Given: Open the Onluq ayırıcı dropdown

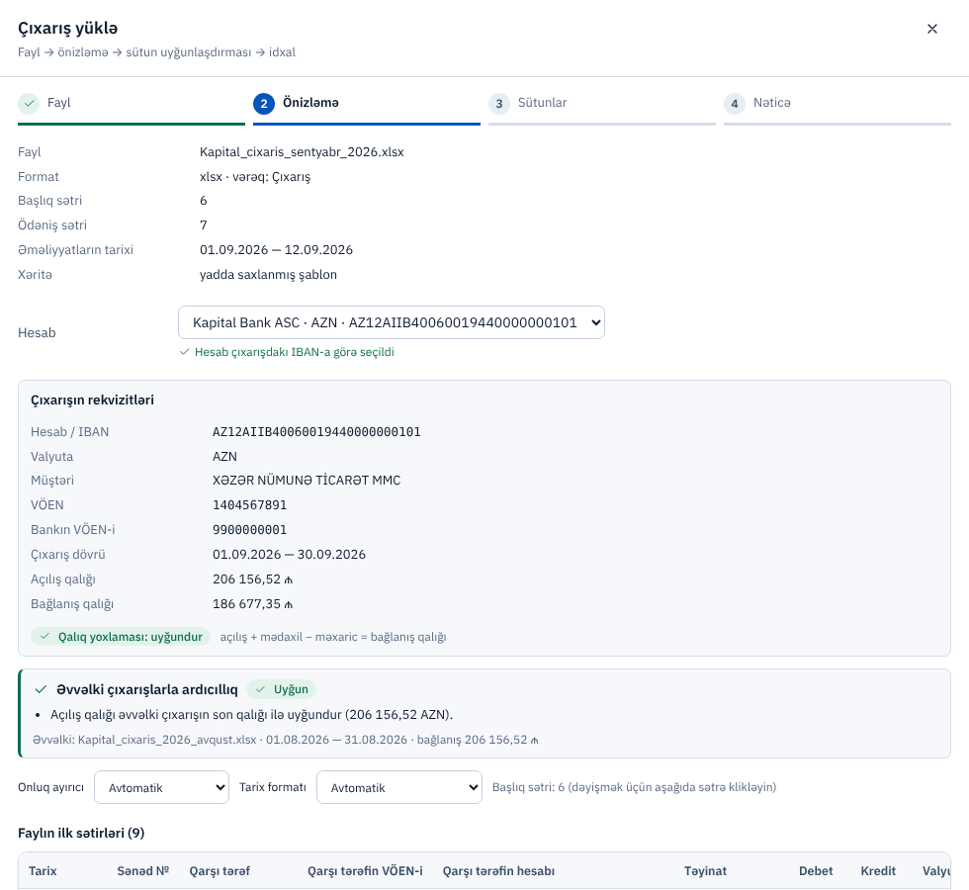Looking at the screenshot, I should pyautogui.click(x=161, y=787).
